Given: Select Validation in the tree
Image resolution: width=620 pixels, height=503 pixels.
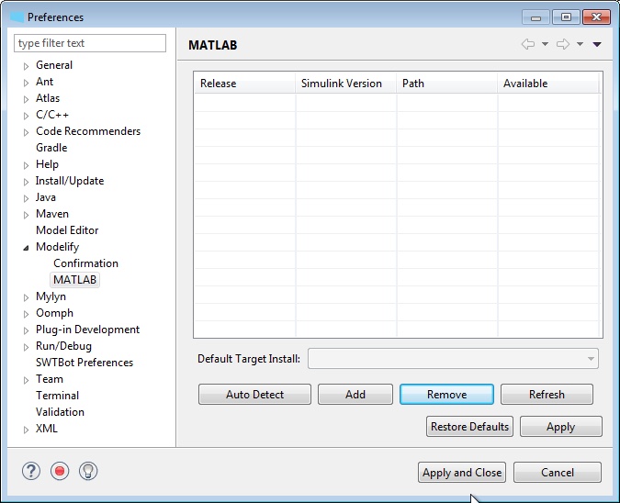Looking at the screenshot, I should 60,412.
